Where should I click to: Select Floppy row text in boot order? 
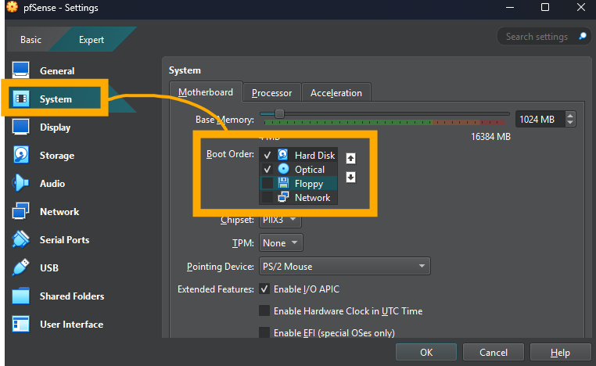pos(309,184)
